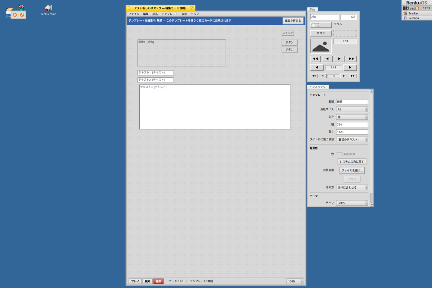The width and height of the screenshot is (432, 288).
Task: Open the ファイル menu
Action: 134,14
